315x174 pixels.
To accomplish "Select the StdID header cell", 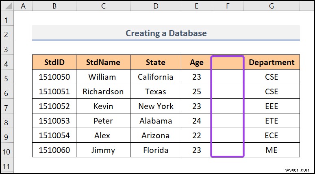I will 54,62.
